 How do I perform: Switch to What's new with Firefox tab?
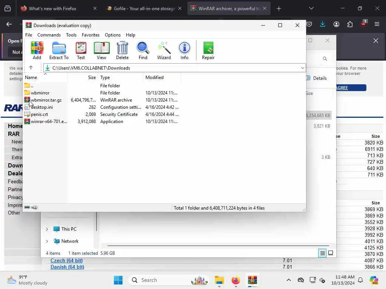point(52,9)
